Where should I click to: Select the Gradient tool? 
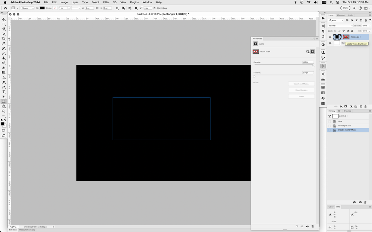click(x=4, y=72)
